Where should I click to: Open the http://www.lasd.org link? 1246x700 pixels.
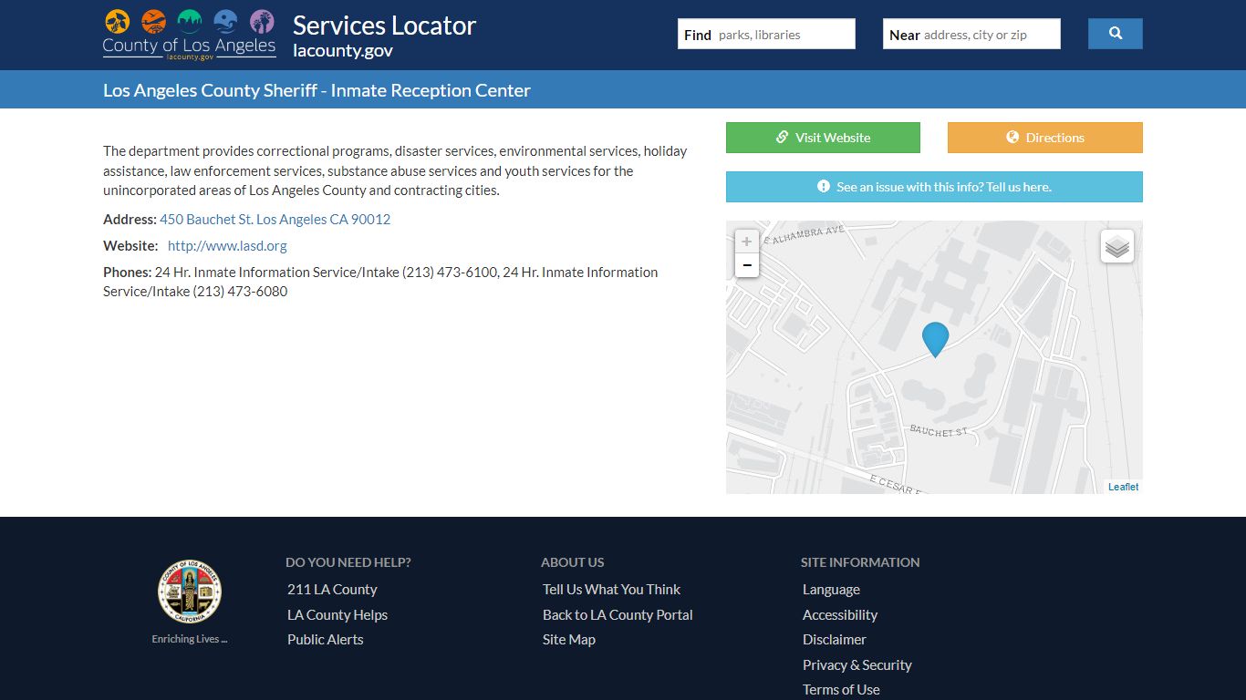227,245
